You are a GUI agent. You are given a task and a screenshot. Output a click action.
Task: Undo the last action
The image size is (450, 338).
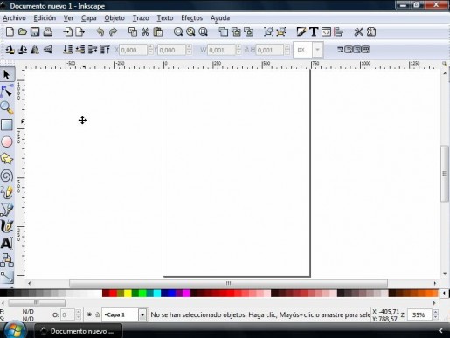coord(100,31)
